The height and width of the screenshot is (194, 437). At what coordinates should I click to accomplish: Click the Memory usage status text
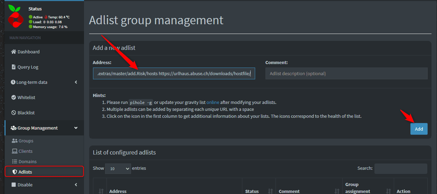tap(50, 27)
